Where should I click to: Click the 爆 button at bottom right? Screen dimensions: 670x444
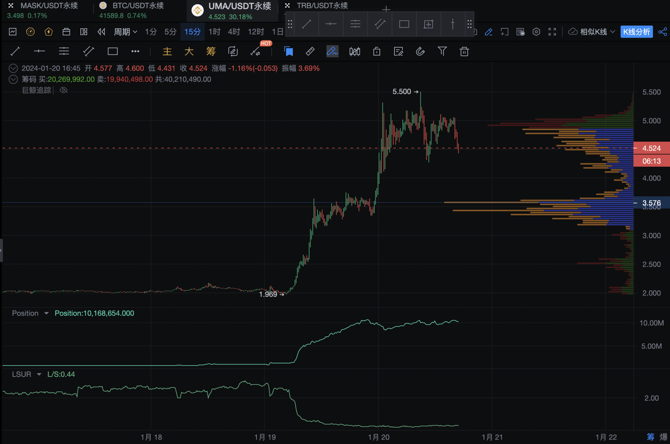(x=664, y=437)
